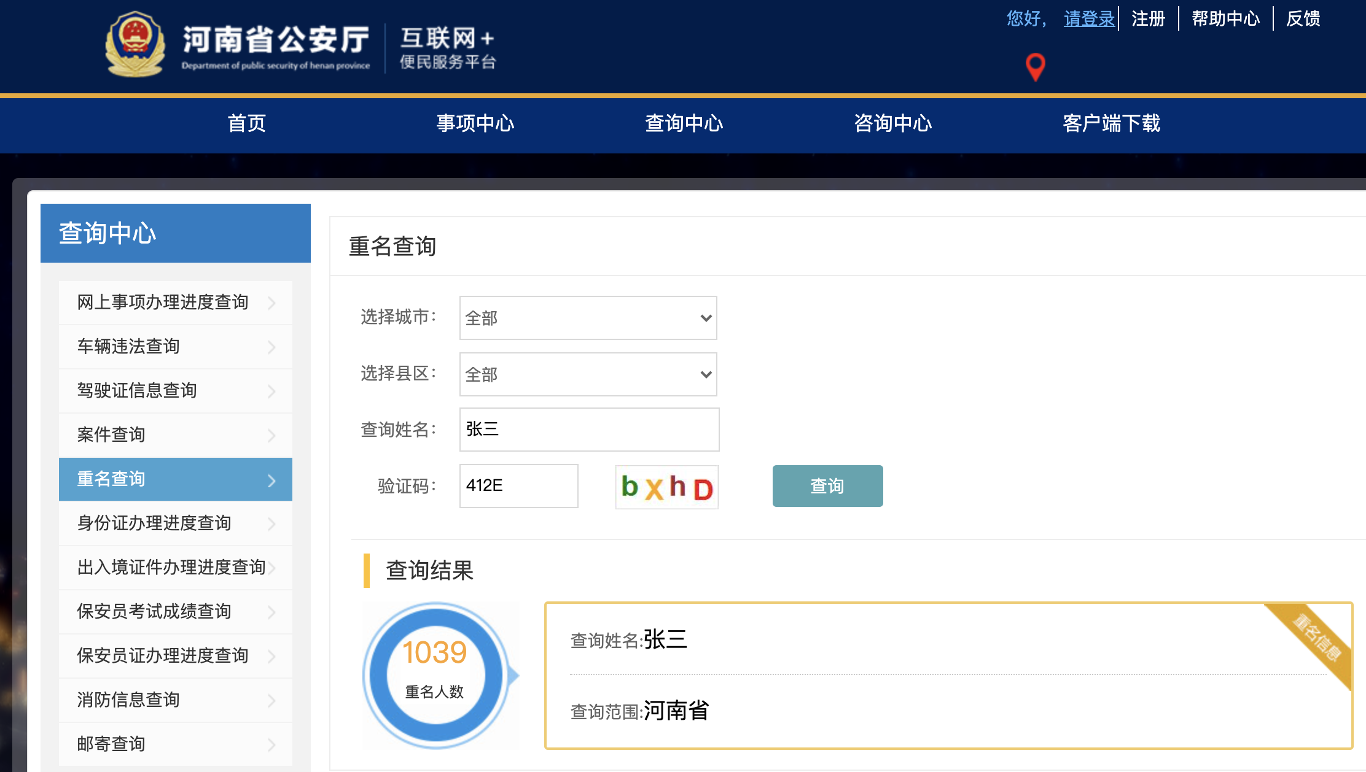Click the 重名信息 corner ribbon badge
Image resolution: width=1366 pixels, height=772 pixels.
(1317, 638)
